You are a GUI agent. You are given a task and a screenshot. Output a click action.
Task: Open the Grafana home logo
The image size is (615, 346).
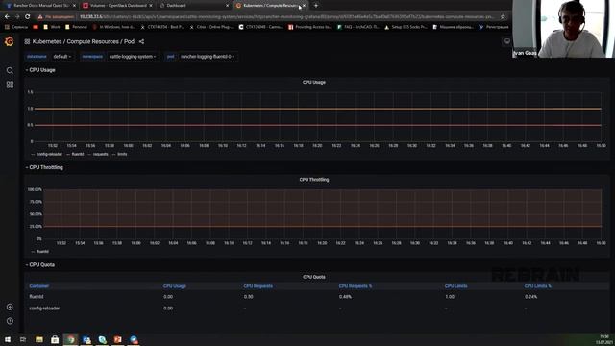(x=9, y=41)
